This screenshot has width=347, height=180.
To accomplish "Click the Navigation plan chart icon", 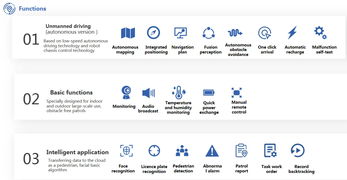I will [180, 33].
